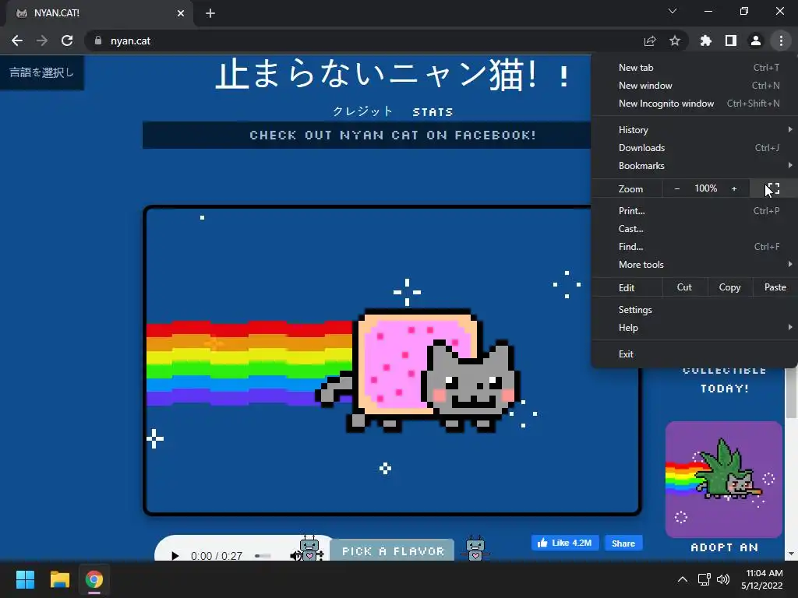Select New tab in the menu
This screenshot has width=798, height=598.
[694, 68]
